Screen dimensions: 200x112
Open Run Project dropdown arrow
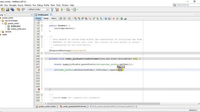click(x=65, y=10)
